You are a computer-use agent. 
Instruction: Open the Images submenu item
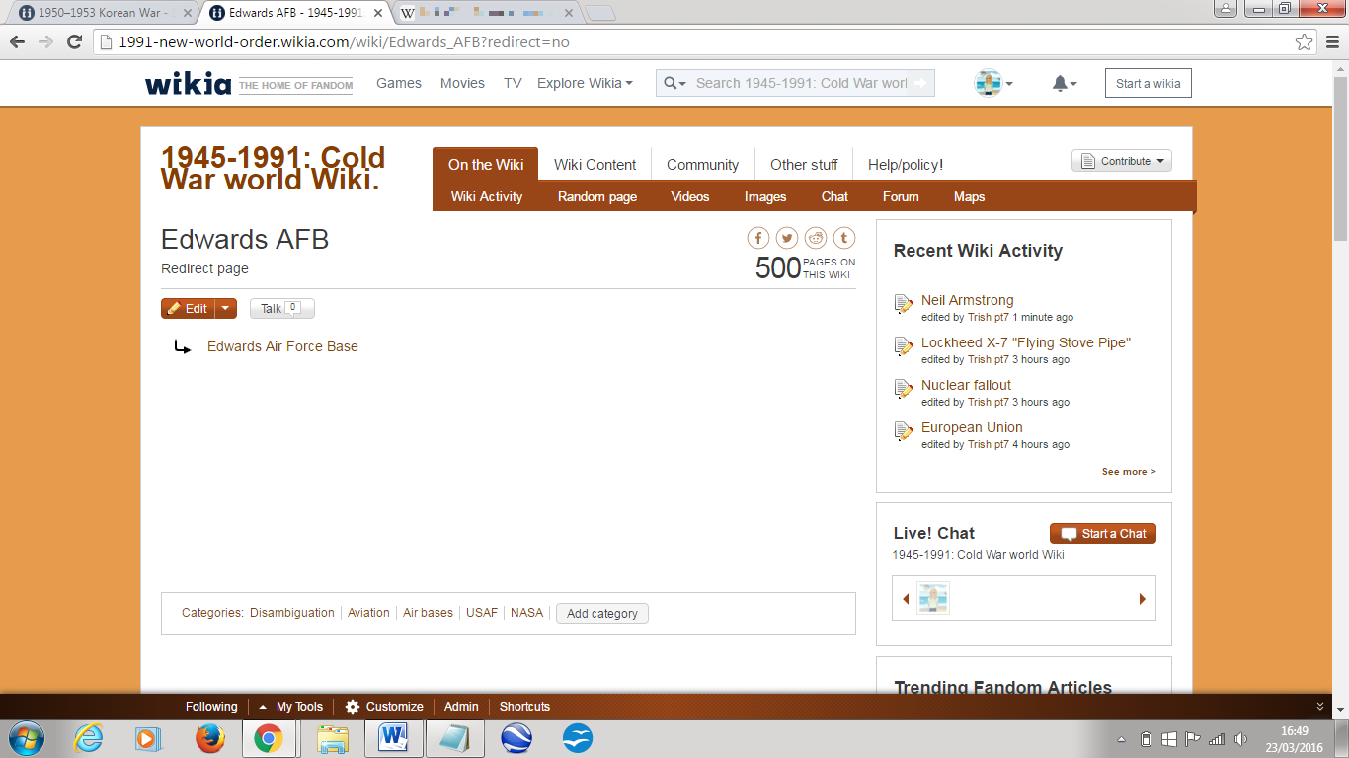click(x=765, y=197)
